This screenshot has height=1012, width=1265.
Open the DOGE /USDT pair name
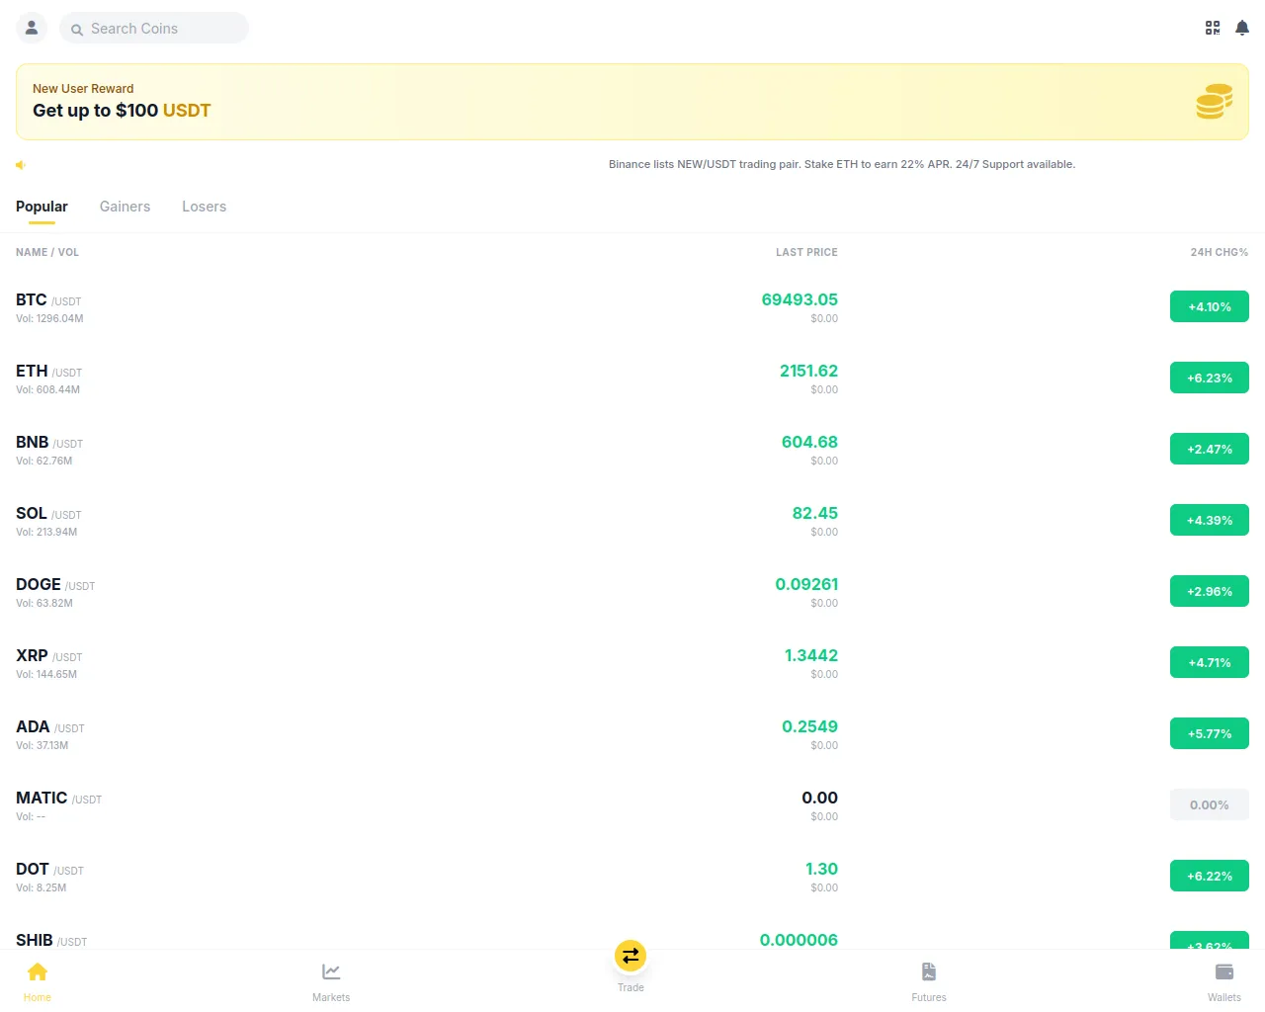pyautogui.click(x=55, y=584)
